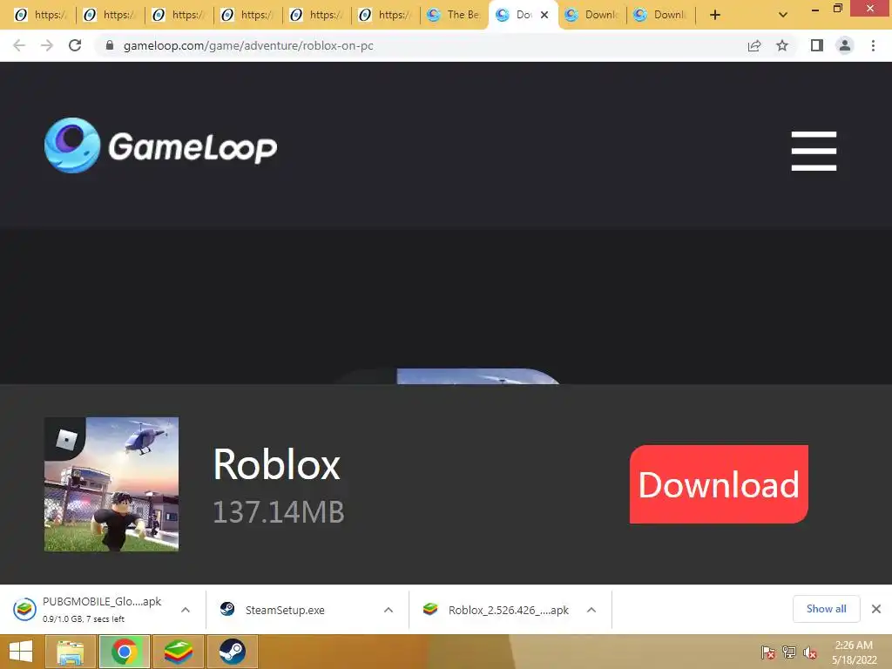Open the taskbar clock and date
Screen dimensions: 892x669
coord(854,652)
